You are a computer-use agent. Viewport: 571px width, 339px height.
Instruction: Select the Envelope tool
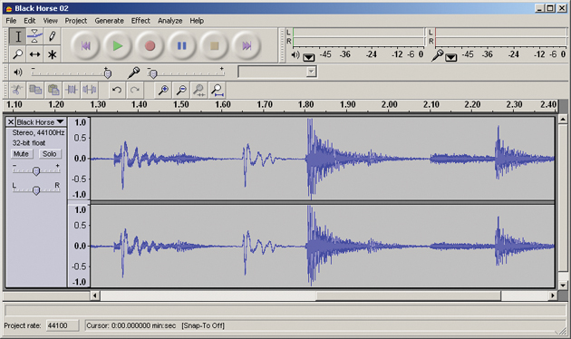[x=34, y=36]
